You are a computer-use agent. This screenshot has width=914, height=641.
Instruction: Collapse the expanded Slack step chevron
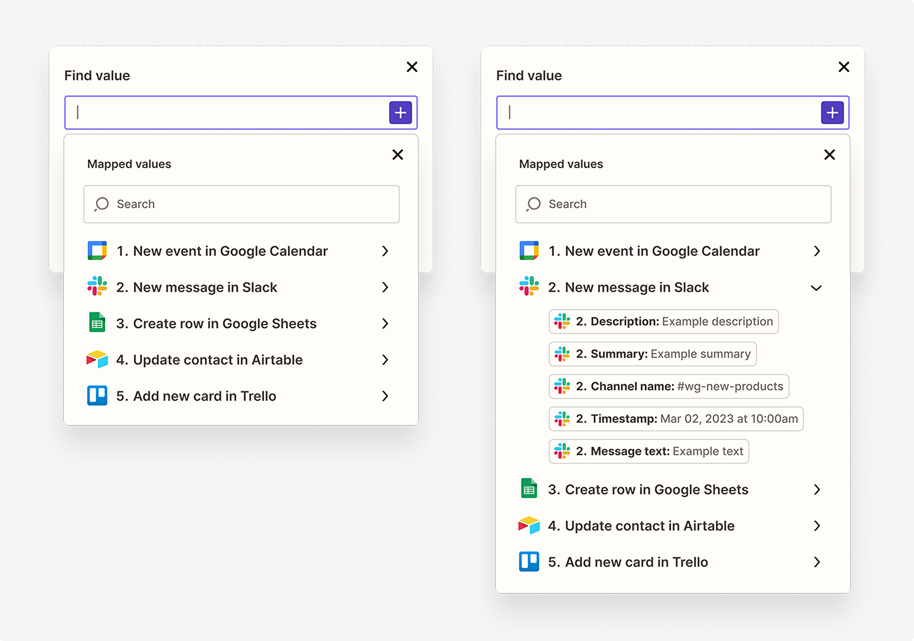[x=816, y=288]
